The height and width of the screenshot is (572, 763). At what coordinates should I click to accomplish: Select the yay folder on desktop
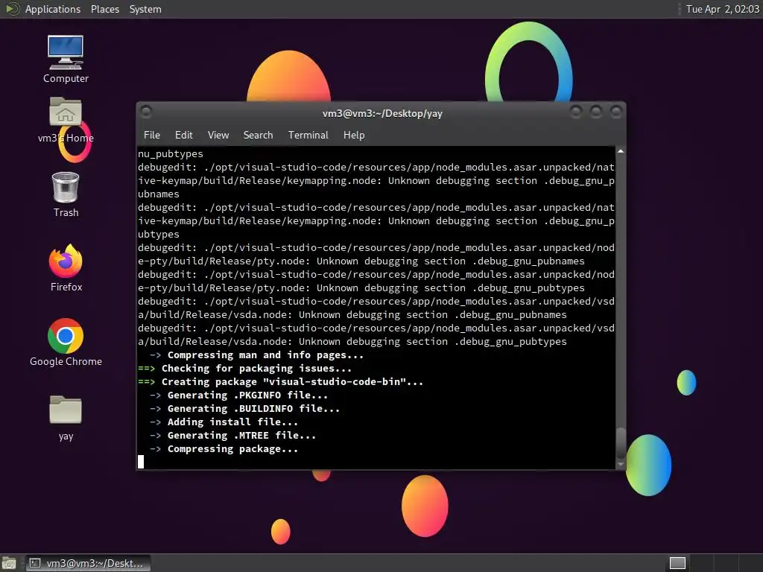coord(66,418)
